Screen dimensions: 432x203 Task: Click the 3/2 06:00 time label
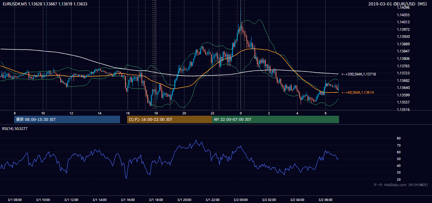pyautogui.click(x=326, y=200)
